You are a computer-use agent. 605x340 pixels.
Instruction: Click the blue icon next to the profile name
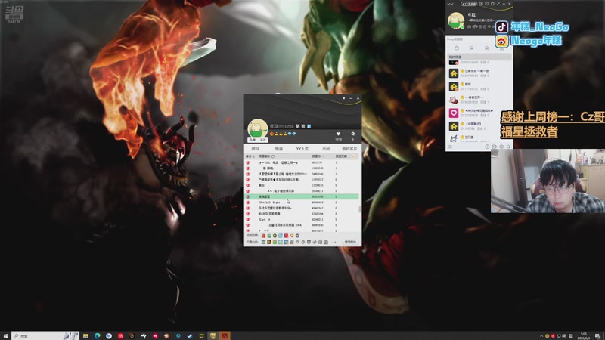tap(309, 126)
